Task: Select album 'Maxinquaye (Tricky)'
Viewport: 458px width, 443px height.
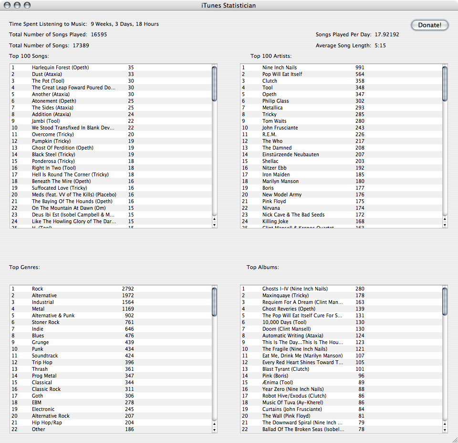Action: point(341,295)
